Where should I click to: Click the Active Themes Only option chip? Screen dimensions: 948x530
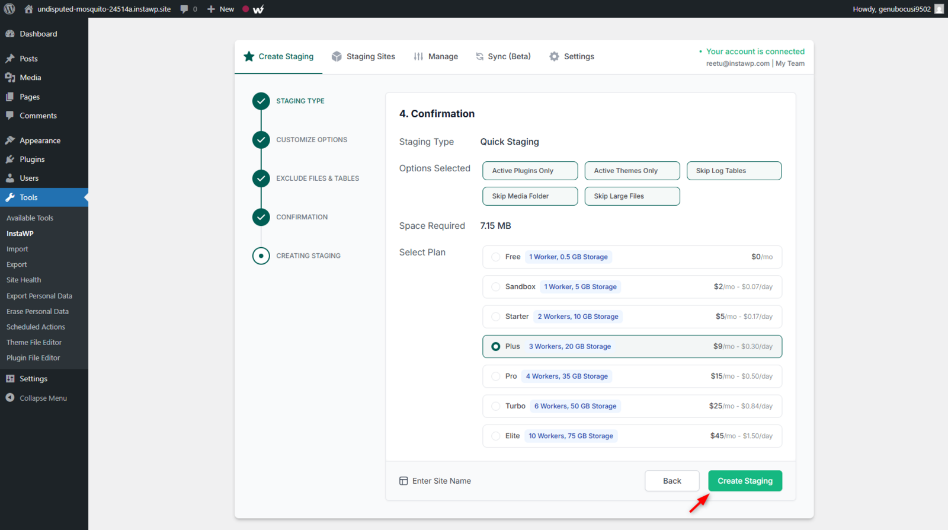tap(632, 171)
